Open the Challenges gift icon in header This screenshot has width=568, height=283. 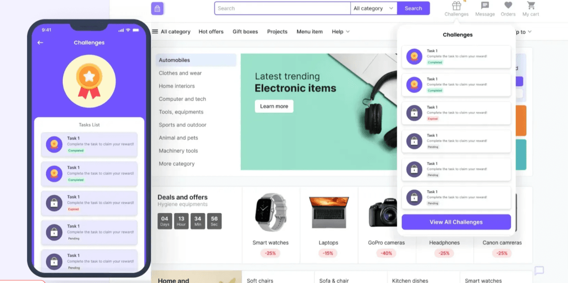(456, 6)
